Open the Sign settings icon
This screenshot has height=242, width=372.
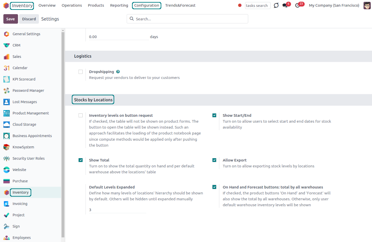pos(7,227)
